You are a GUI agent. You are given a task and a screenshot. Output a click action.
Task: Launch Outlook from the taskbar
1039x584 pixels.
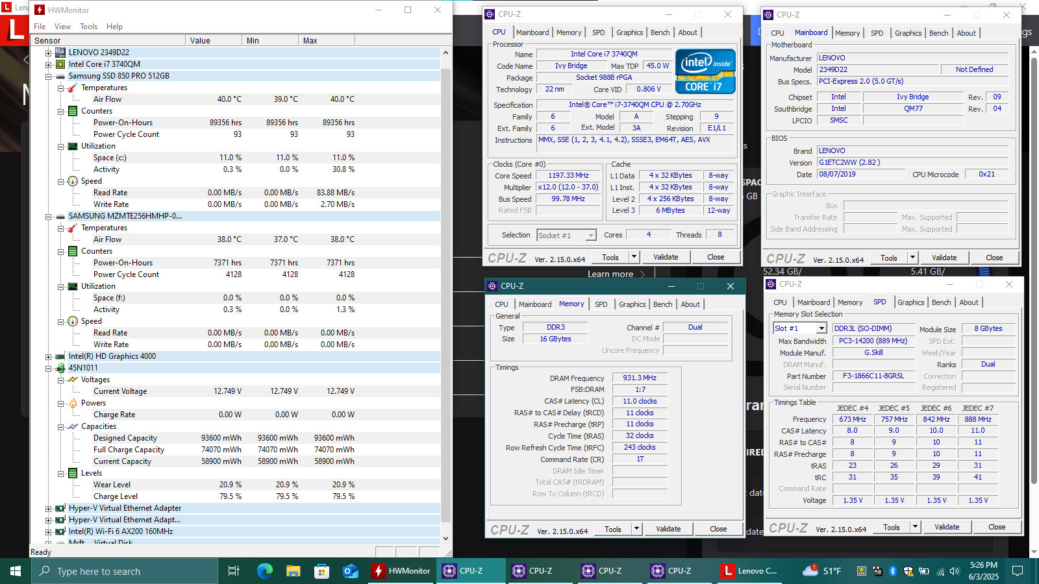[351, 571]
